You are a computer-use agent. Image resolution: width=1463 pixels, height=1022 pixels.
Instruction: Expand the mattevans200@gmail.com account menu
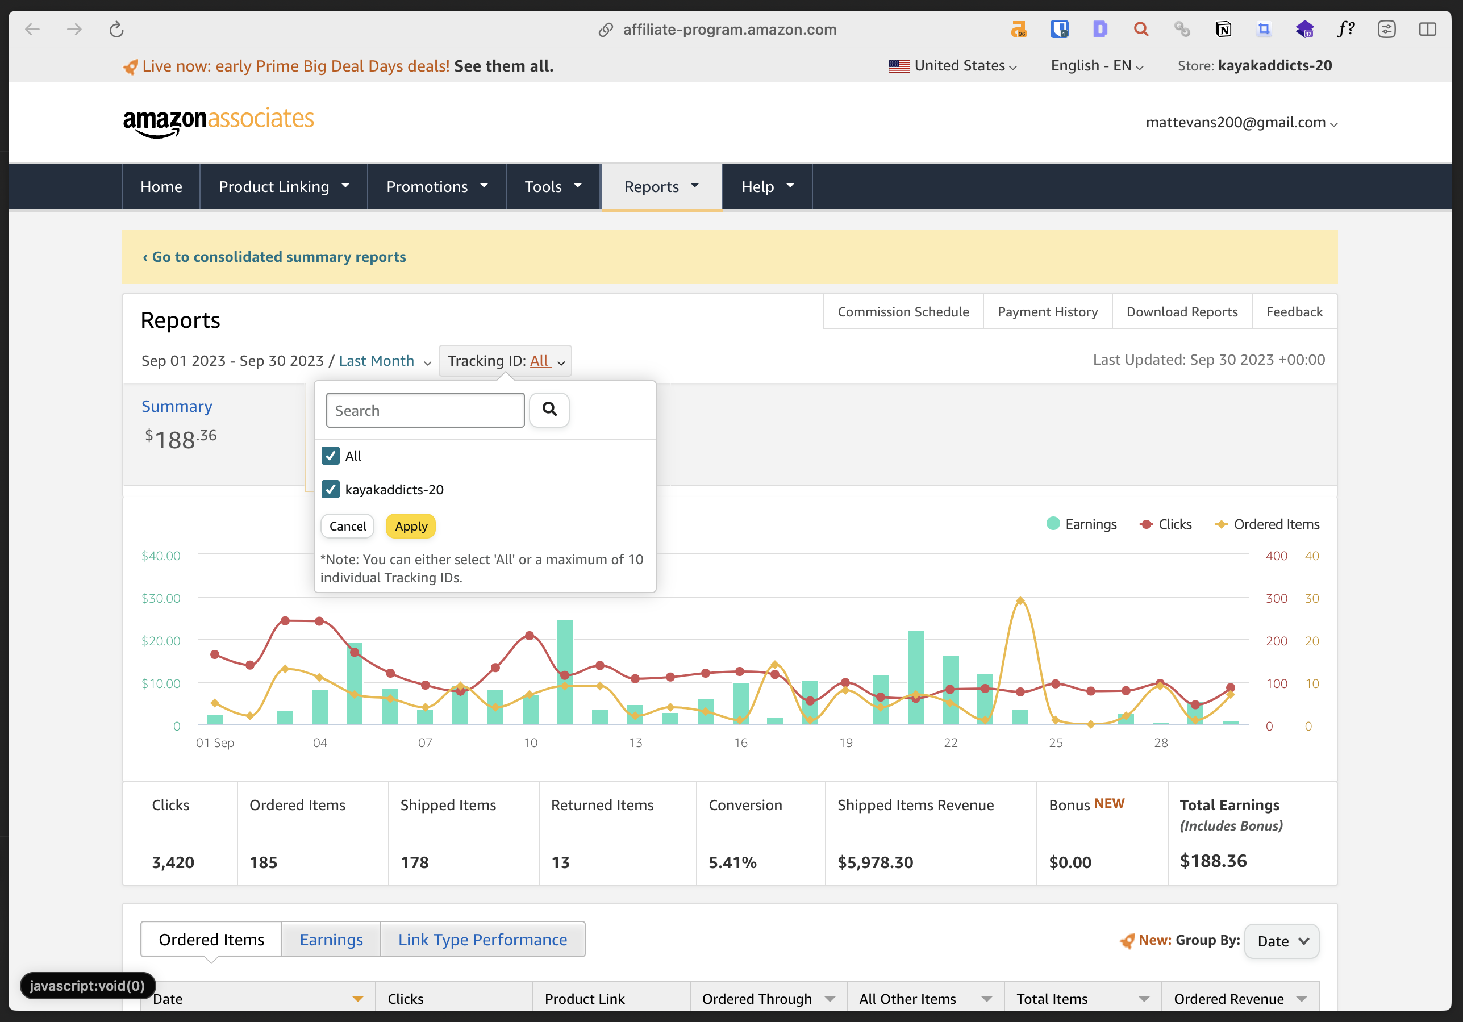click(1241, 123)
